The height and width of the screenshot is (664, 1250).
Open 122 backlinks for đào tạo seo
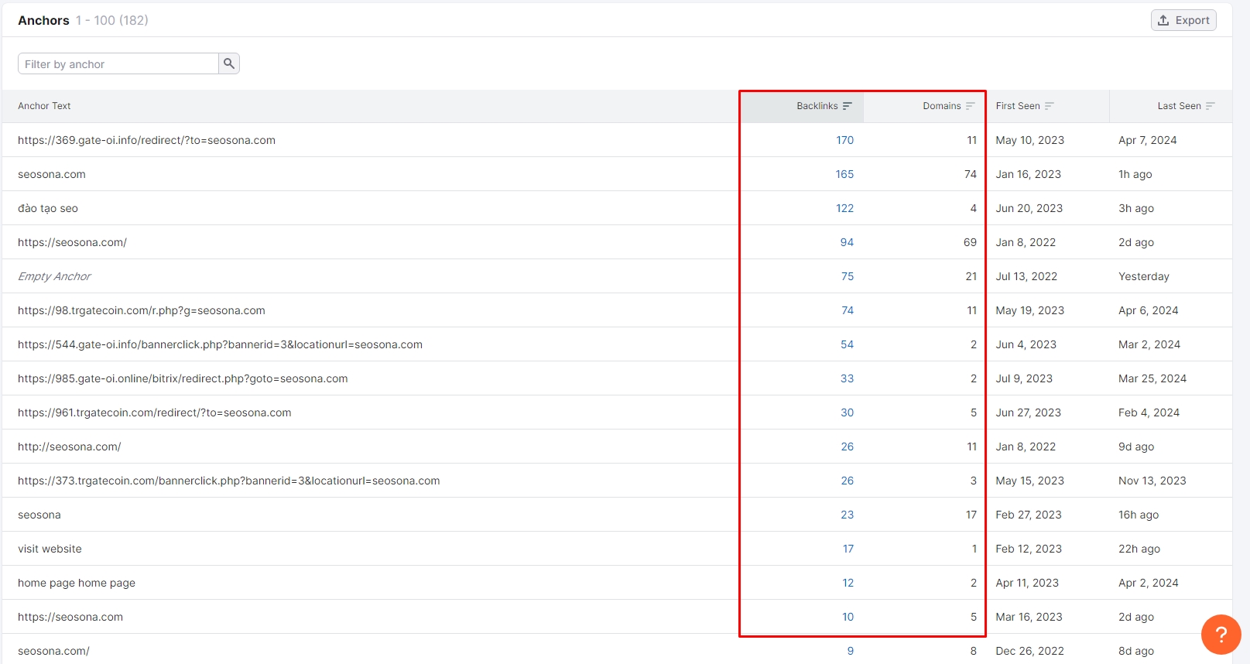coord(844,208)
